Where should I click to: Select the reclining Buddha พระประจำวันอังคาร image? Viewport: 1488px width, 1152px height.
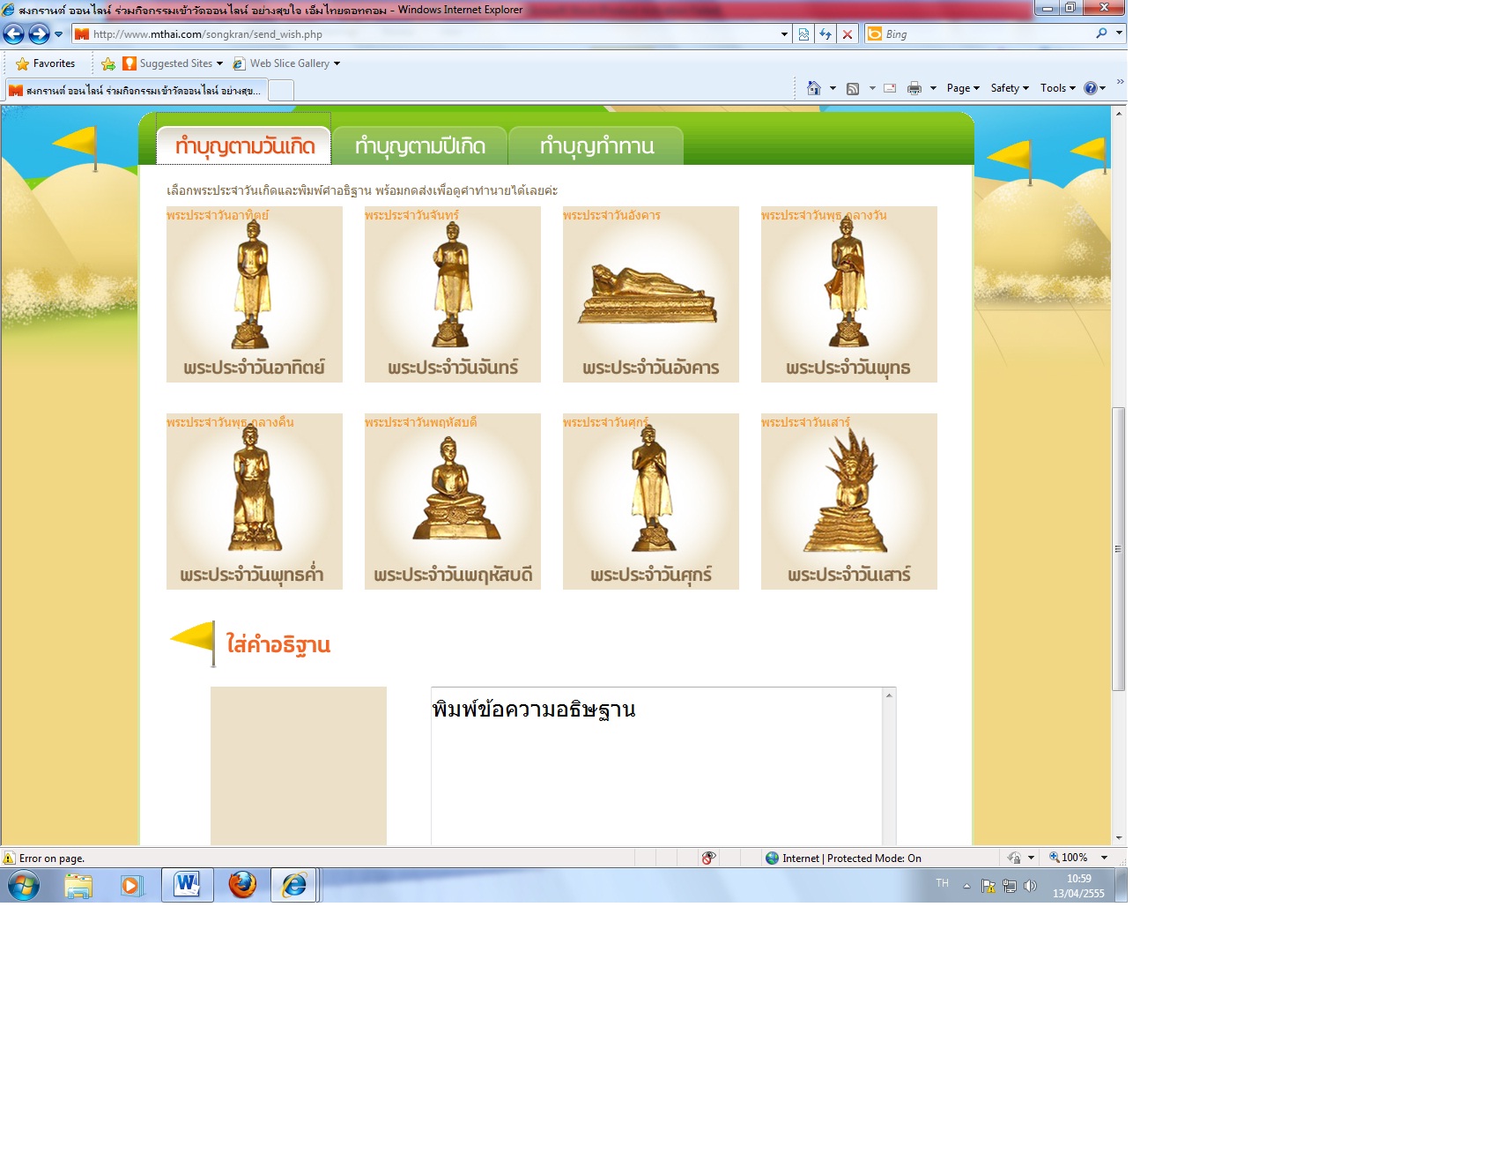pos(650,294)
